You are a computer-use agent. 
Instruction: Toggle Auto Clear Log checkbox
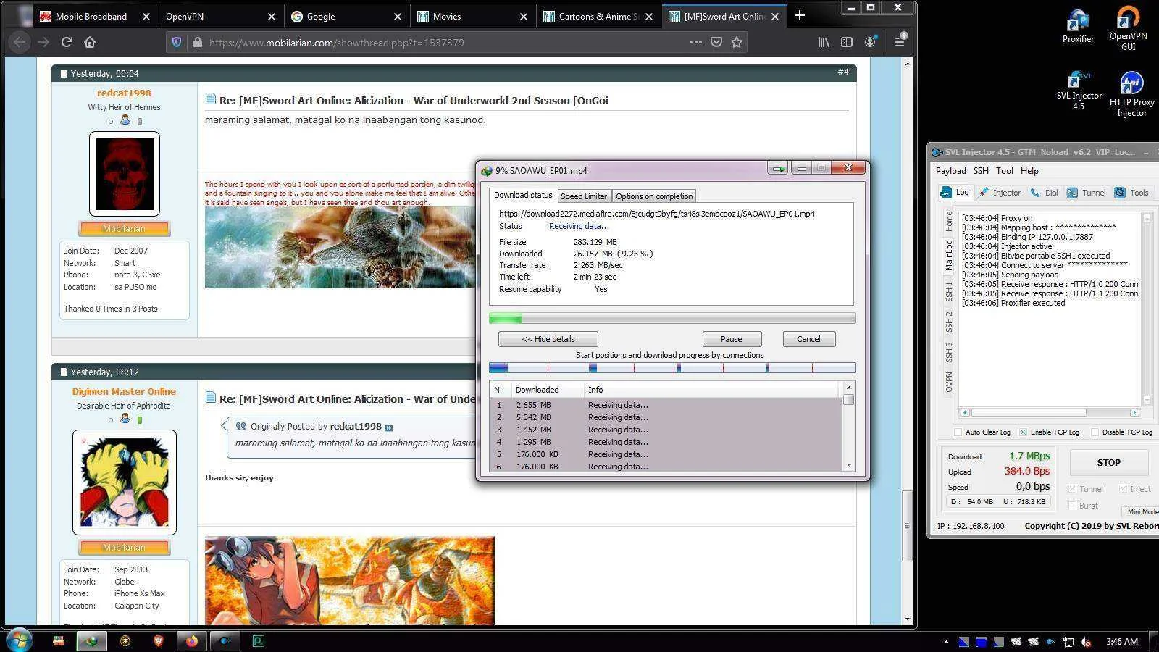click(x=958, y=432)
